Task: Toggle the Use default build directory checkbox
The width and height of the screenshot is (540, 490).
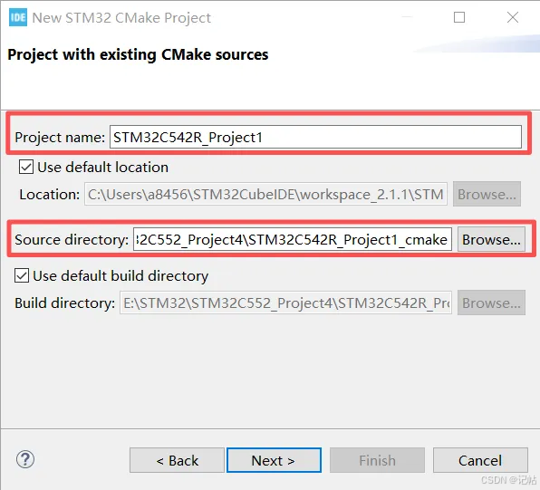Action: coord(22,276)
